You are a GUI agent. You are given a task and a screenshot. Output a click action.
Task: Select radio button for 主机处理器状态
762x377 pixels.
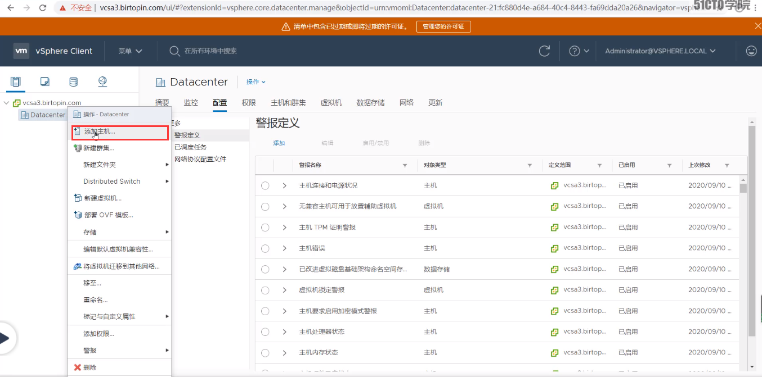coord(265,332)
